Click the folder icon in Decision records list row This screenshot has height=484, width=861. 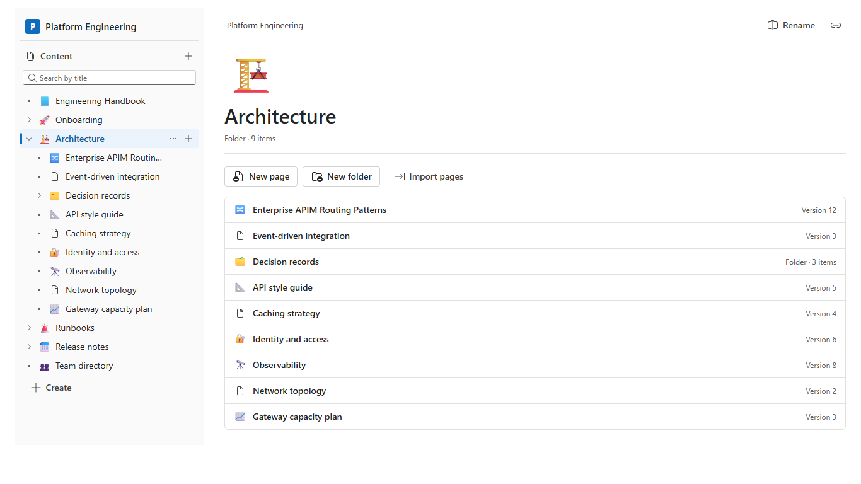point(240,262)
